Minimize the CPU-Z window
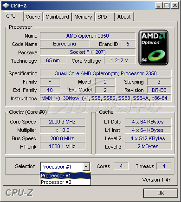 [x=159, y=6]
